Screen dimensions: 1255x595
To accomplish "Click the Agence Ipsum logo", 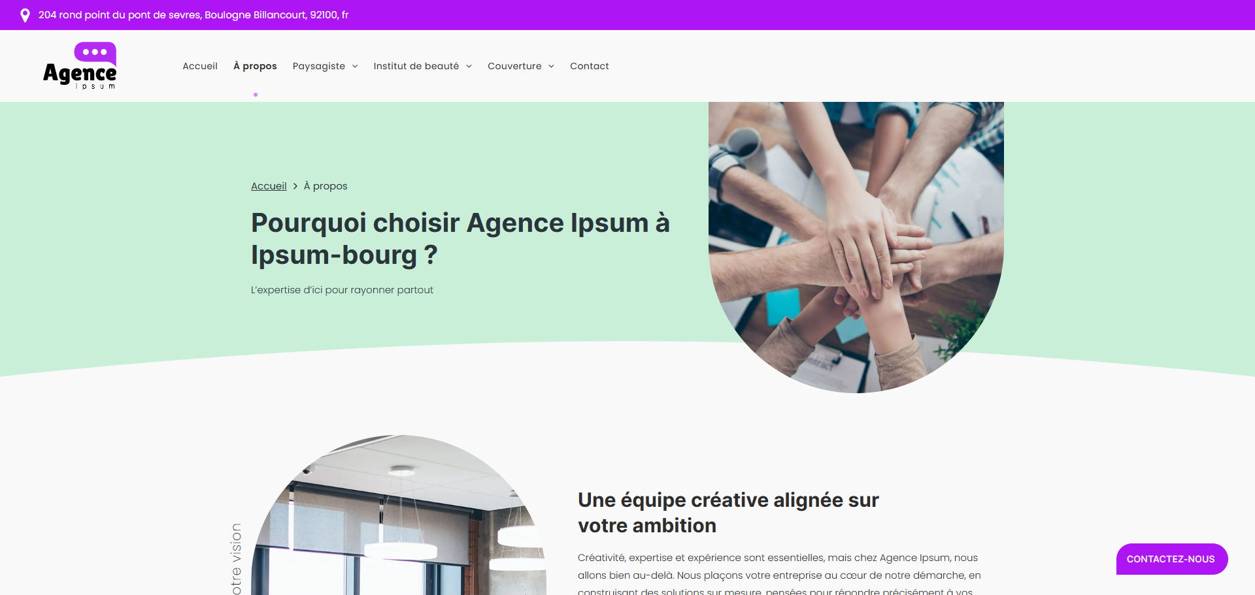I will pyautogui.click(x=80, y=66).
